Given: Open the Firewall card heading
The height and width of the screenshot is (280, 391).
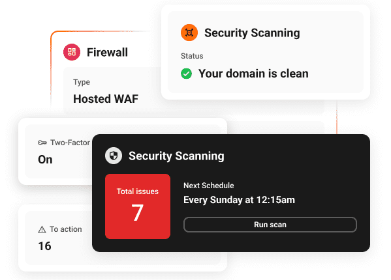Looking at the screenshot, I should (107, 53).
